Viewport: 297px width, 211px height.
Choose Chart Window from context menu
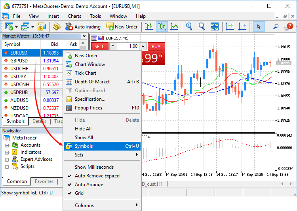pos(102,64)
